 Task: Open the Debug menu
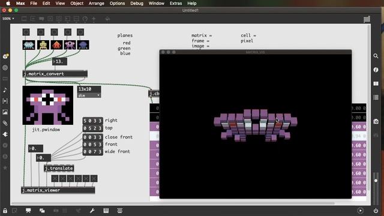[137, 3]
